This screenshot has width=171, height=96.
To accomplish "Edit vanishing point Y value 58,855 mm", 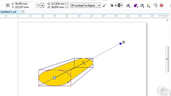I will (x=57, y=7).
